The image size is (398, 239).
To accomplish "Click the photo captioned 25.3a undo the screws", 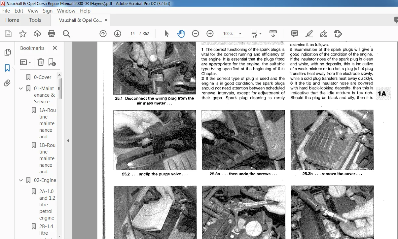I will click(243, 140).
